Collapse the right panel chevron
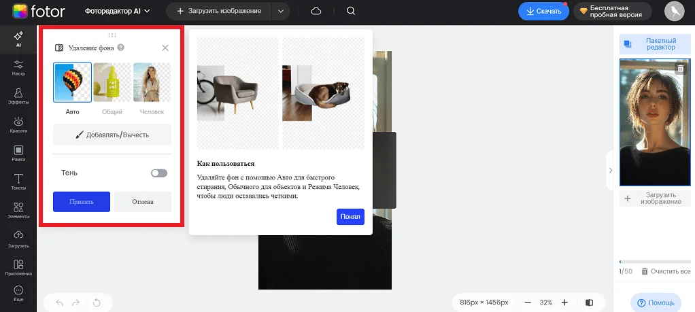 click(x=610, y=170)
